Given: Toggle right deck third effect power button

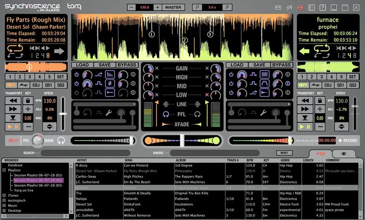Looking at the screenshot, I should tap(231, 93).
